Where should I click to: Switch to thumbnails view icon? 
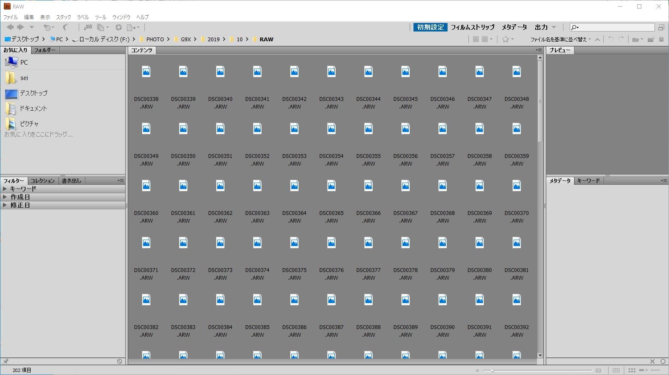pyautogui.click(x=632, y=370)
